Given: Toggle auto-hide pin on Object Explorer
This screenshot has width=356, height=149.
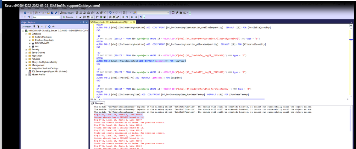Looking at the screenshot, I should 84,22.
